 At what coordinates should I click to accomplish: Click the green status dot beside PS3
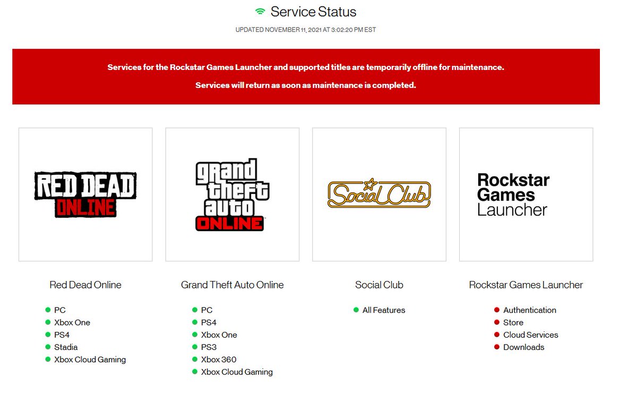(195, 347)
